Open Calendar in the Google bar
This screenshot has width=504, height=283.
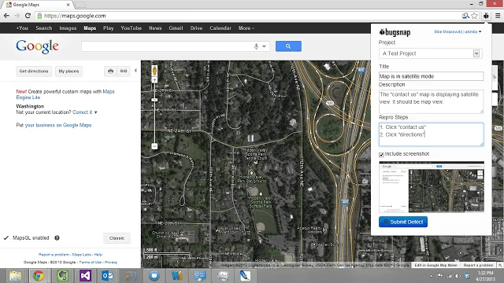point(220,28)
